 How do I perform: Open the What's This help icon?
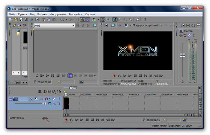(144, 19)
